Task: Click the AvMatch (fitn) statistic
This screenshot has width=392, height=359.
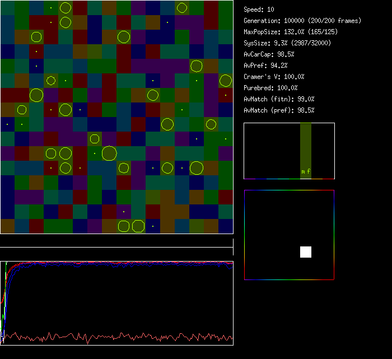Action: (x=279, y=99)
